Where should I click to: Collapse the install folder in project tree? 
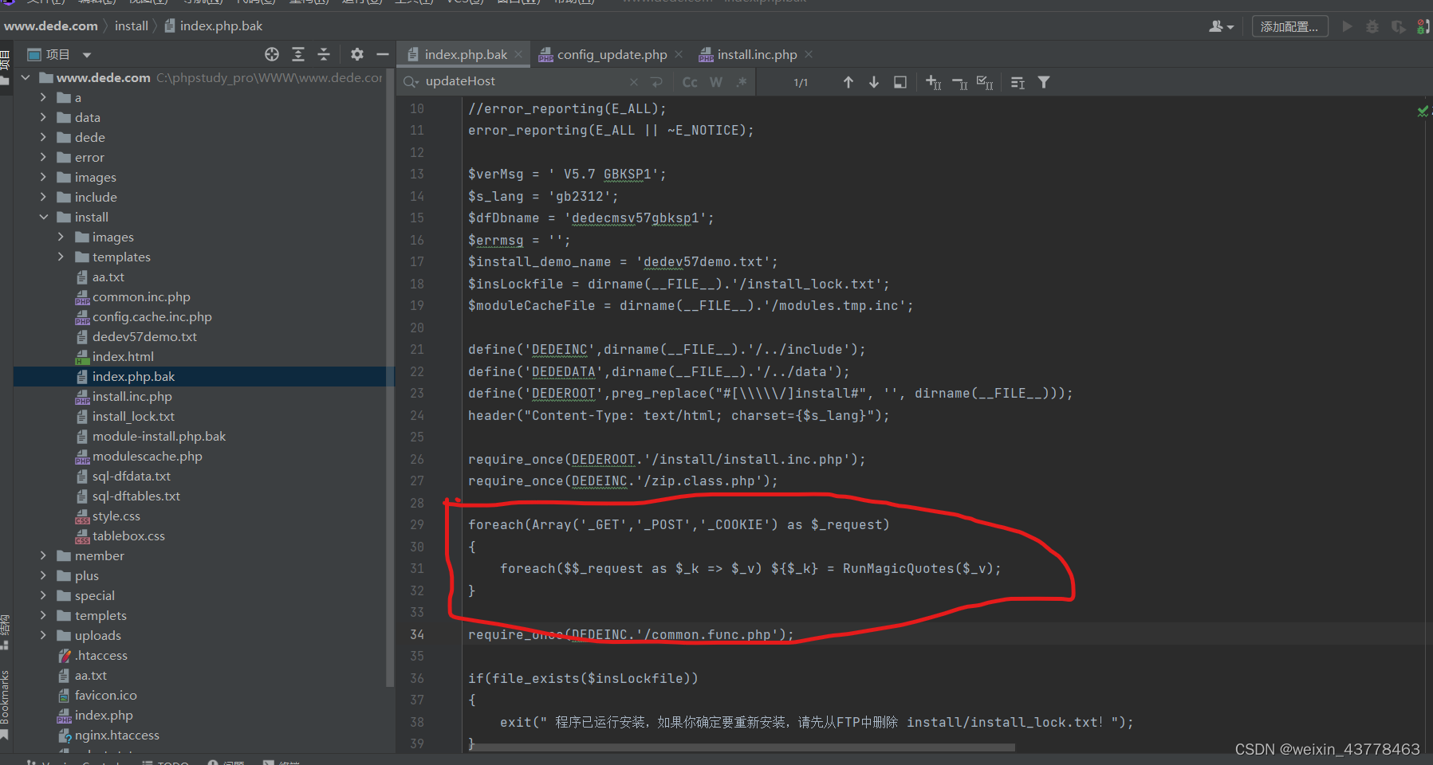44,216
